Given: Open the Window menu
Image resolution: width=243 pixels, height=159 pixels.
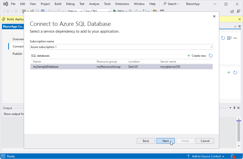Looking at the screenshot, I should point(139,4).
